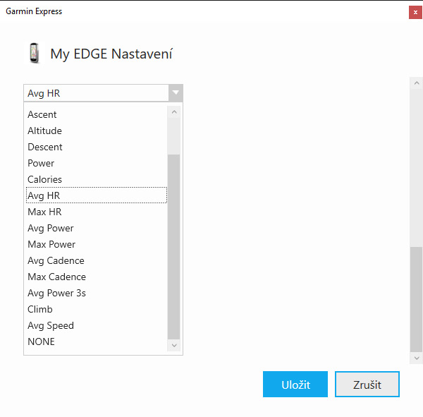Collapse the Avg HR dropdown arrow

[176, 93]
